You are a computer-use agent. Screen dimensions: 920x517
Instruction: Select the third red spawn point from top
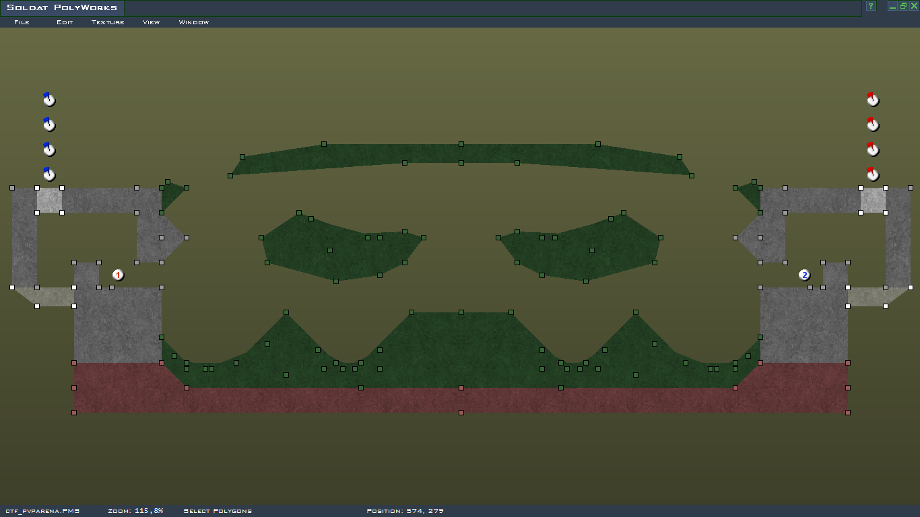click(x=872, y=149)
